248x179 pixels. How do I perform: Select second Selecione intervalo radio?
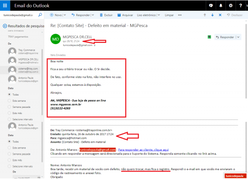point(9,166)
